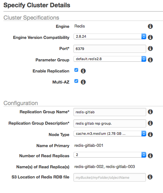
Task: Click the Port field info icon
Action: coord(150,48)
